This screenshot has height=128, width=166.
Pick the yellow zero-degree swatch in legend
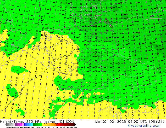pyautogui.click(x=43, y=125)
